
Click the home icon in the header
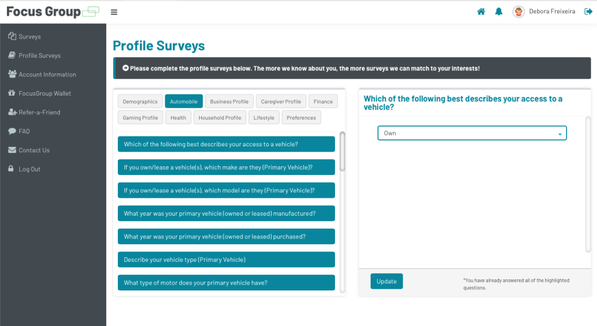coord(481,12)
